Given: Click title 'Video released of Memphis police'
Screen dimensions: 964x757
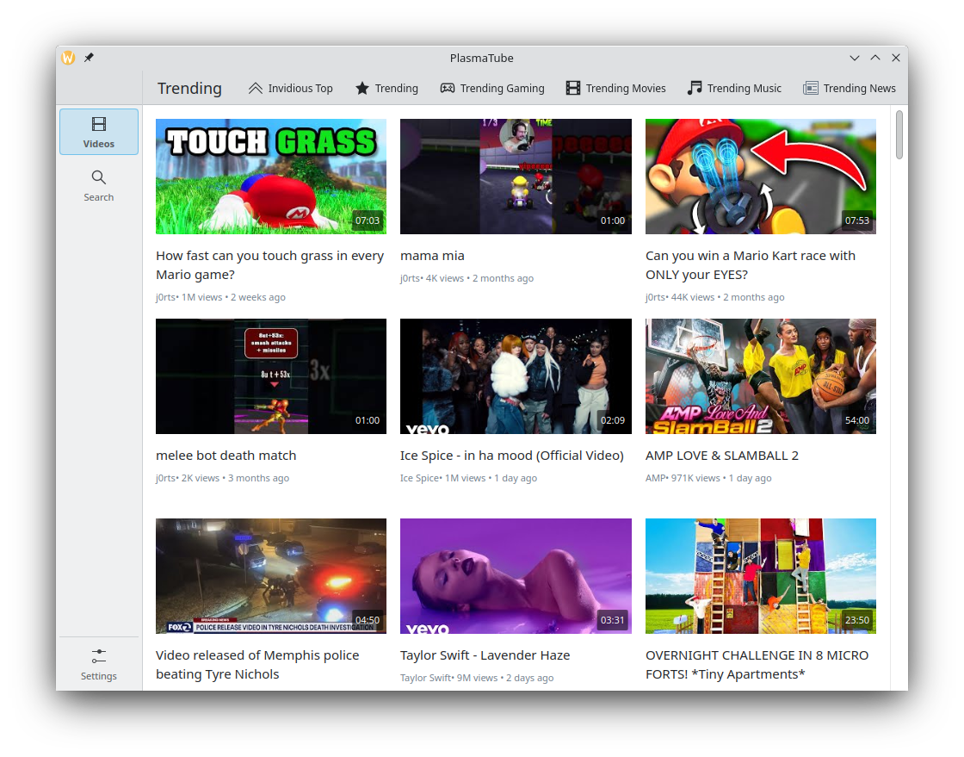Looking at the screenshot, I should coord(257,665).
